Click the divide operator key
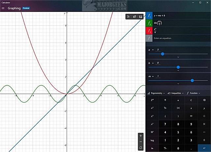The image size is (211, 152). pos(204,116)
